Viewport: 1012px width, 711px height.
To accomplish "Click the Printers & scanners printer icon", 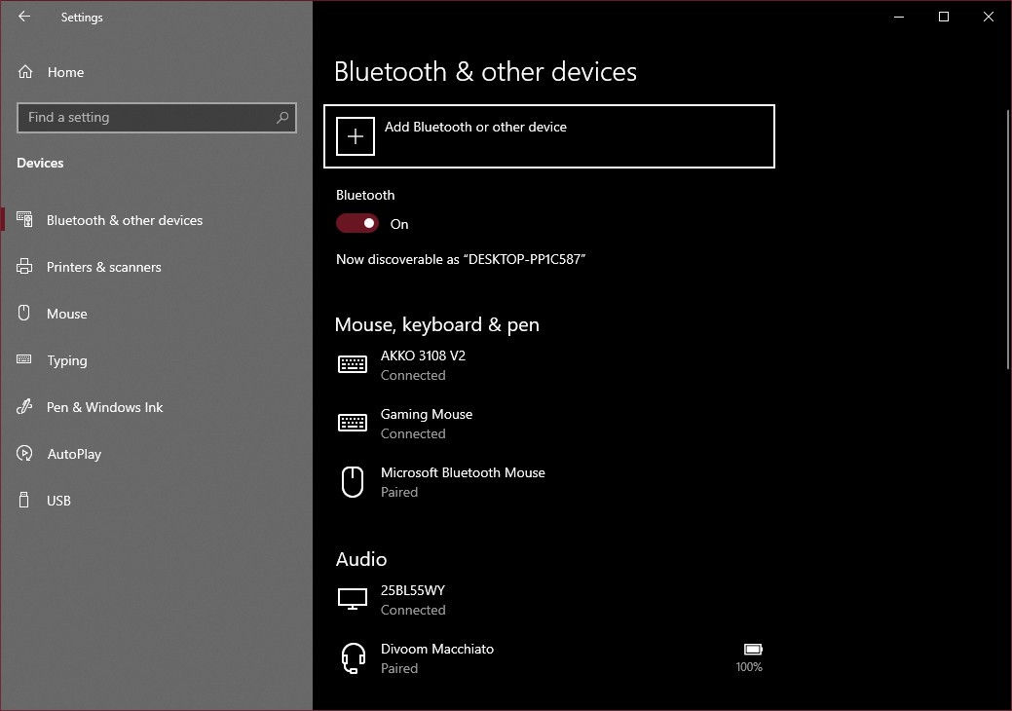I will [24, 267].
